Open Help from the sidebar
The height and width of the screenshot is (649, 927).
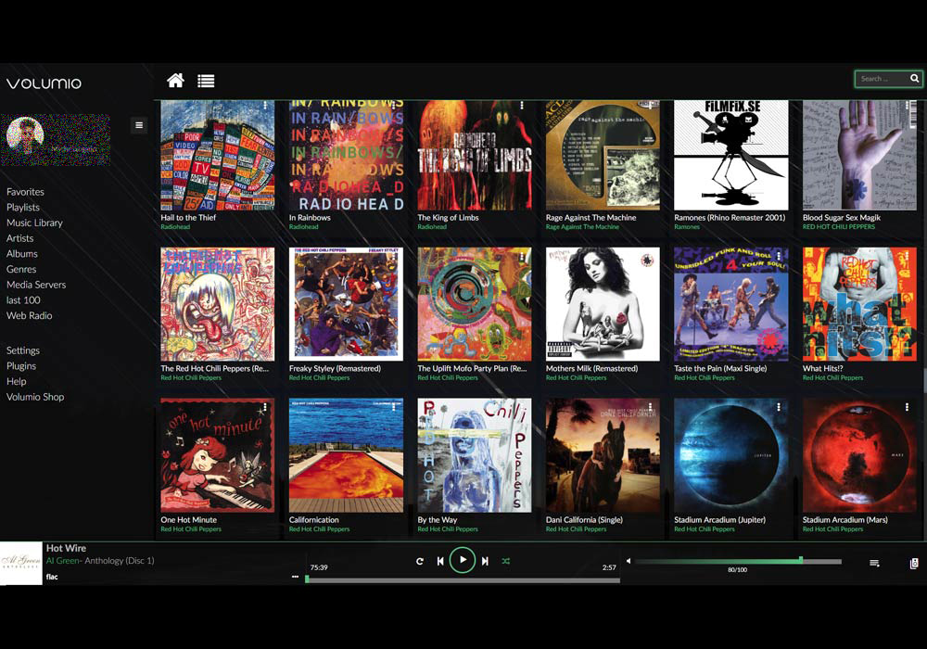[x=17, y=381]
